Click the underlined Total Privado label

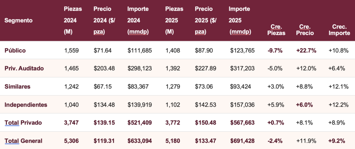23,122
